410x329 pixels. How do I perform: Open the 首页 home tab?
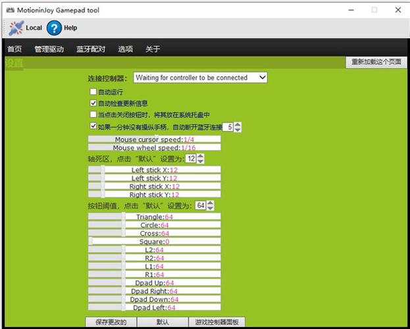coord(14,49)
